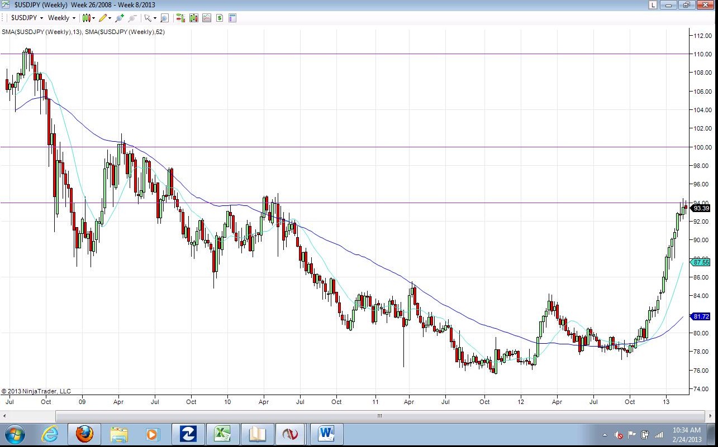
Task: Open the Action Center flag icon
Action: (632, 435)
